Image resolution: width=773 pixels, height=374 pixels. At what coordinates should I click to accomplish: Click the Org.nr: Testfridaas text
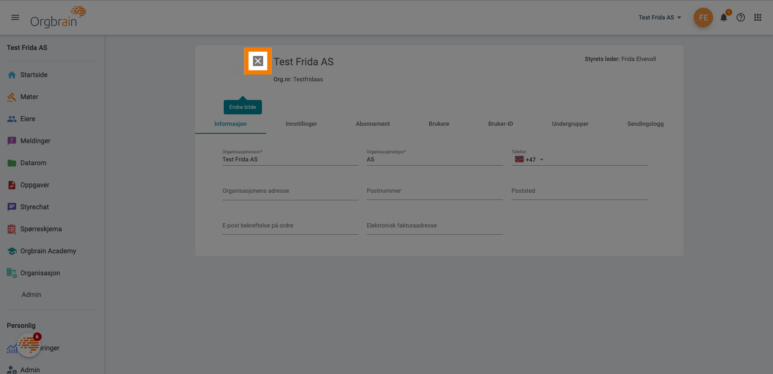(x=298, y=79)
